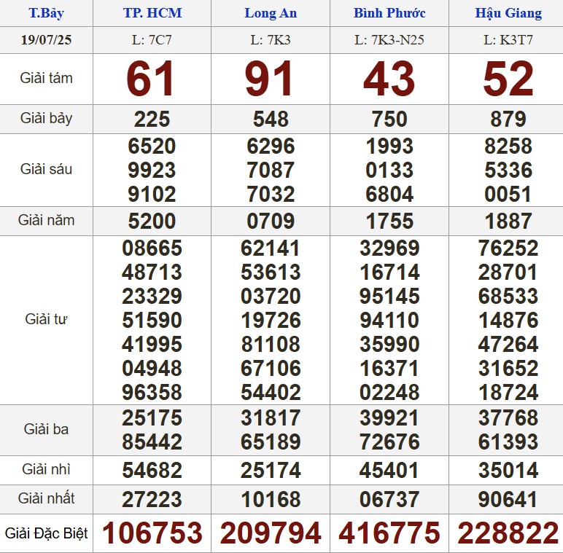Click the Giải tám row label

click(x=46, y=78)
